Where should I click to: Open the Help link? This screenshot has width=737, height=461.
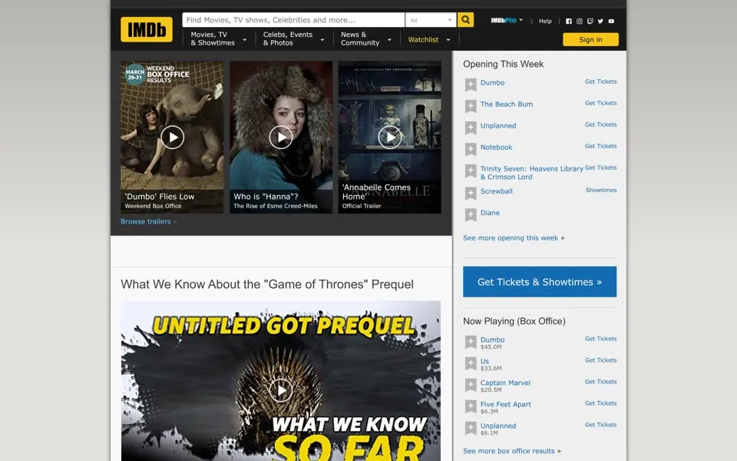tap(545, 22)
